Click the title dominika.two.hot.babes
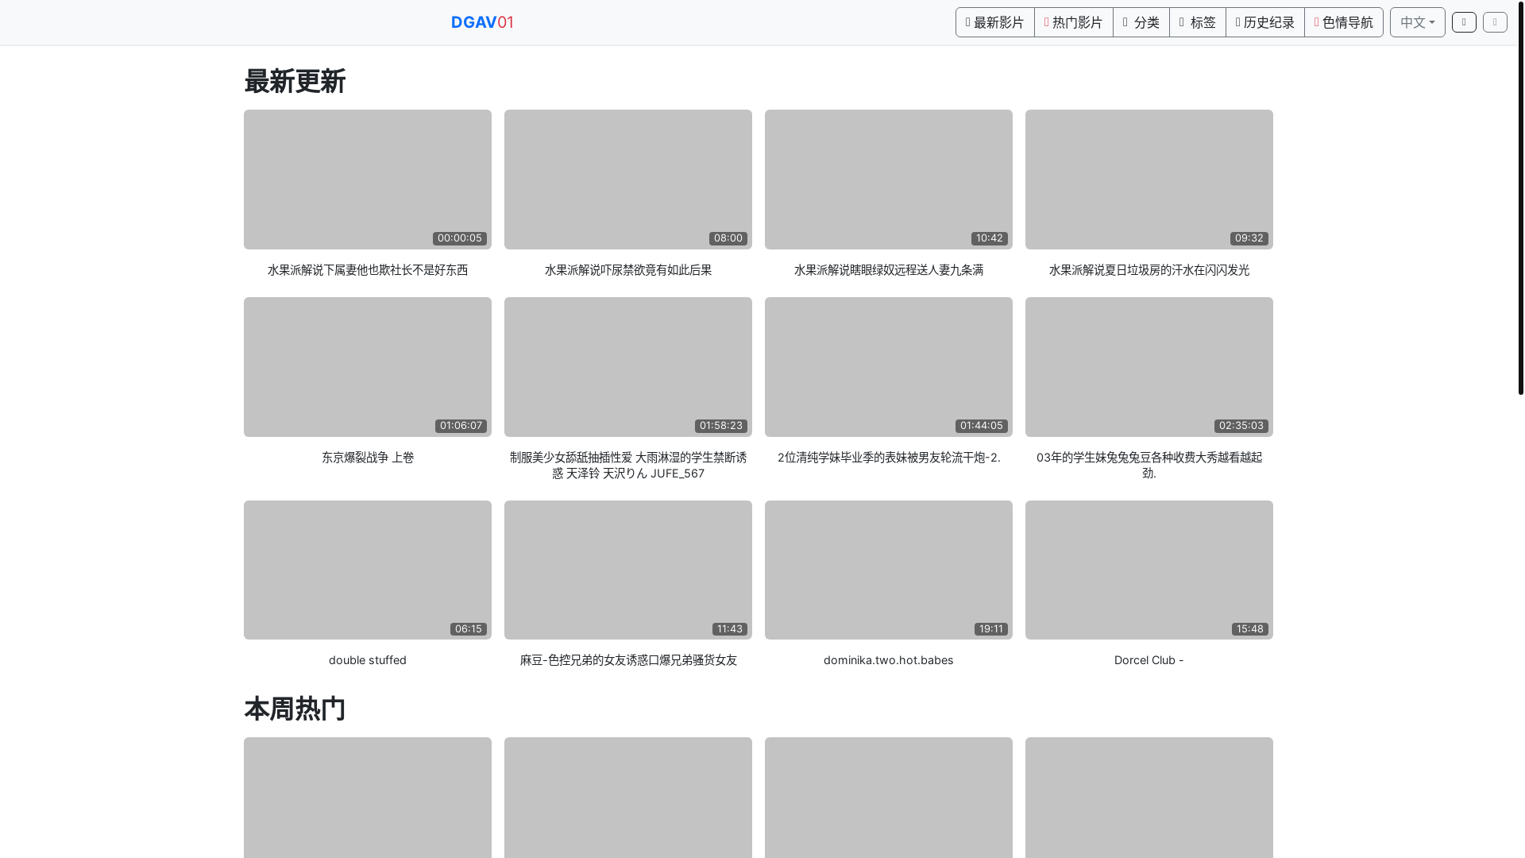The image size is (1525, 858). click(889, 660)
